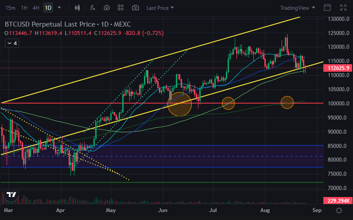Open the TradingView chart source dropdown
The width and height of the screenshot is (353, 220).
click(x=297, y=8)
